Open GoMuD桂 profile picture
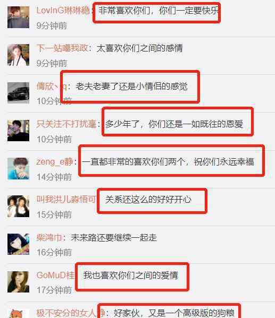The width and height of the screenshot is (275, 318). pyautogui.click(x=18, y=282)
